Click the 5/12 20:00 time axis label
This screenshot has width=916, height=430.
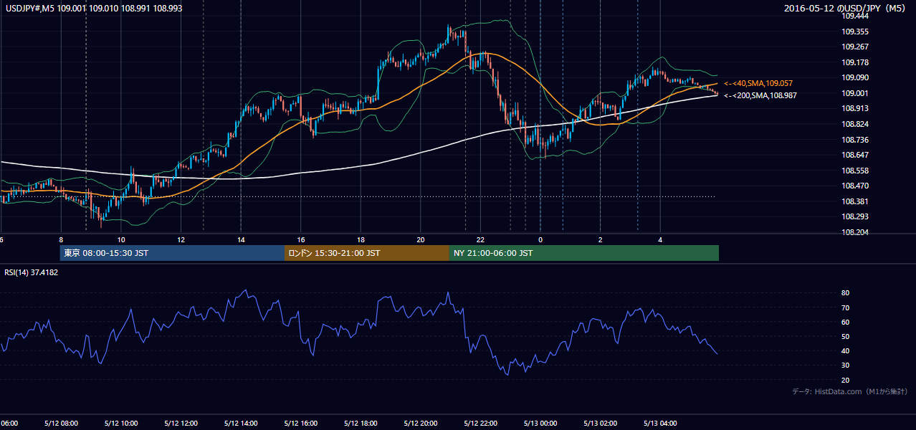421,423
